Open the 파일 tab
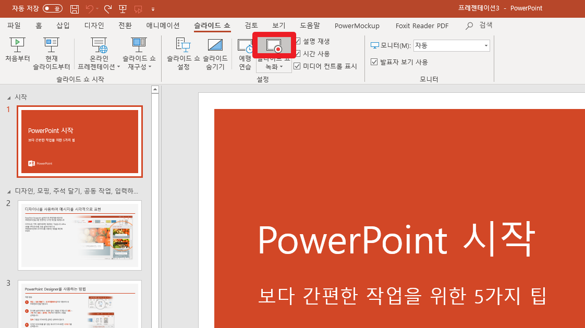This screenshot has width=585, height=328. [x=14, y=26]
